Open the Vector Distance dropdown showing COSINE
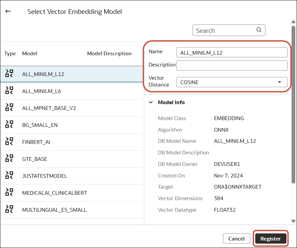Viewport: 297px width, 248px height. tap(232, 82)
